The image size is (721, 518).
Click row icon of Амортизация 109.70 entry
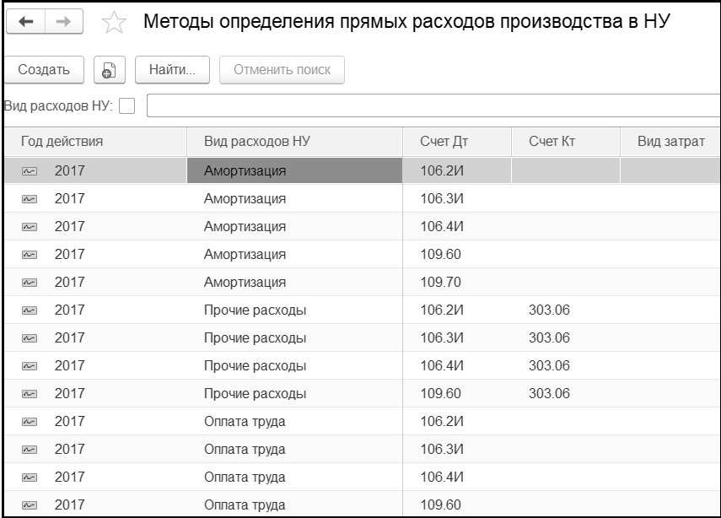click(x=30, y=283)
